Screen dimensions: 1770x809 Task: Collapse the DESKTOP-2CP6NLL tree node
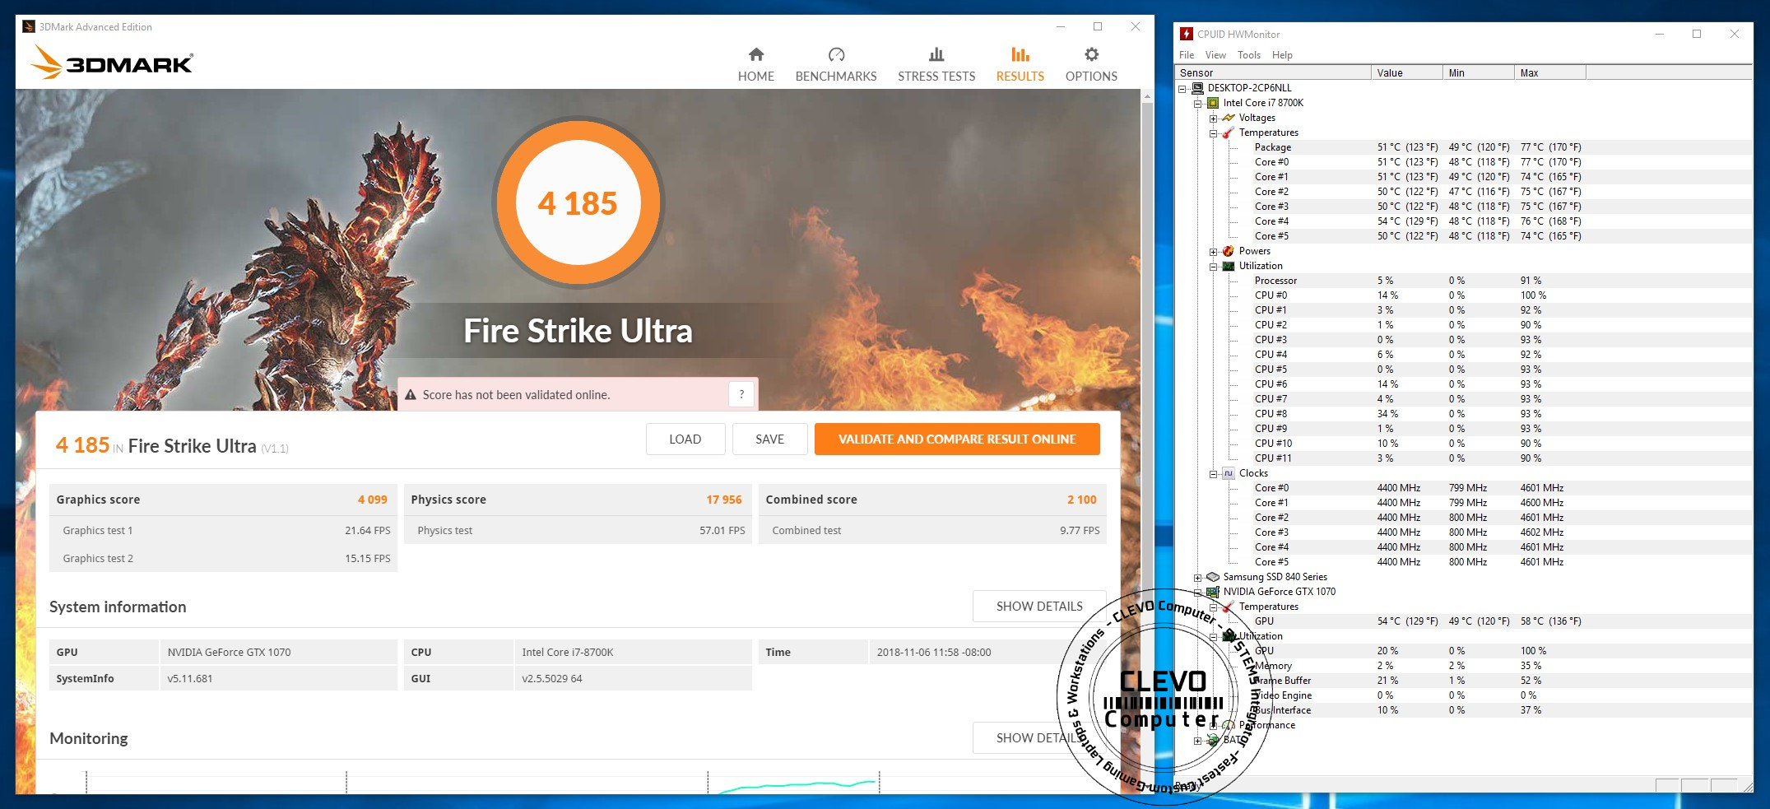[x=1182, y=88]
